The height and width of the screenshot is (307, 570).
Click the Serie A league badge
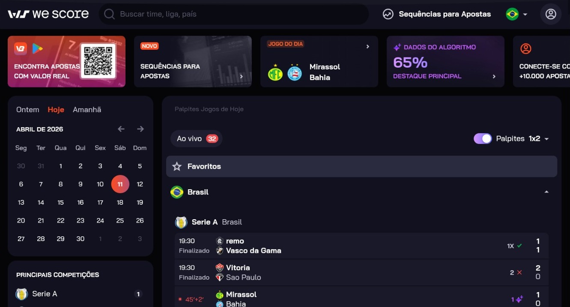point(181,222)
